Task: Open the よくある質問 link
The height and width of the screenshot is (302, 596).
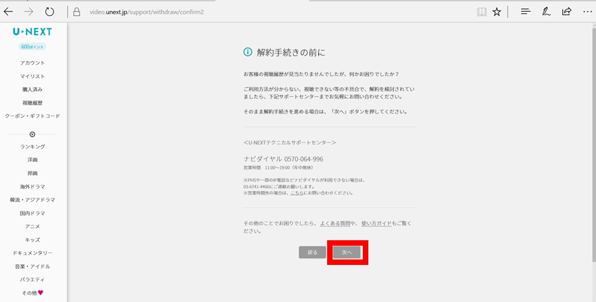Action: 335,224
